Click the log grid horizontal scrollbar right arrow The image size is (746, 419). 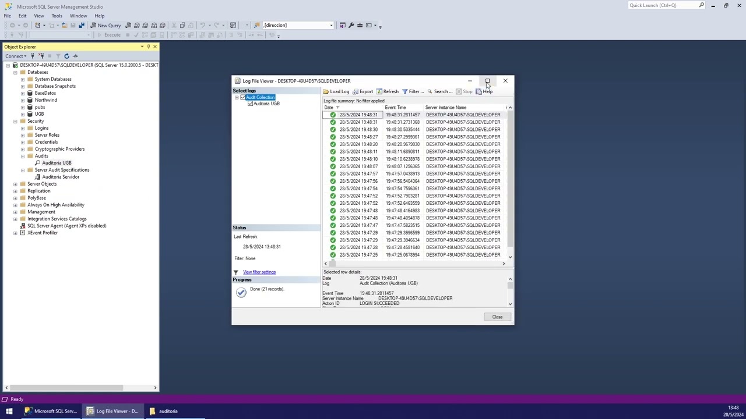(x=504, y=264)
